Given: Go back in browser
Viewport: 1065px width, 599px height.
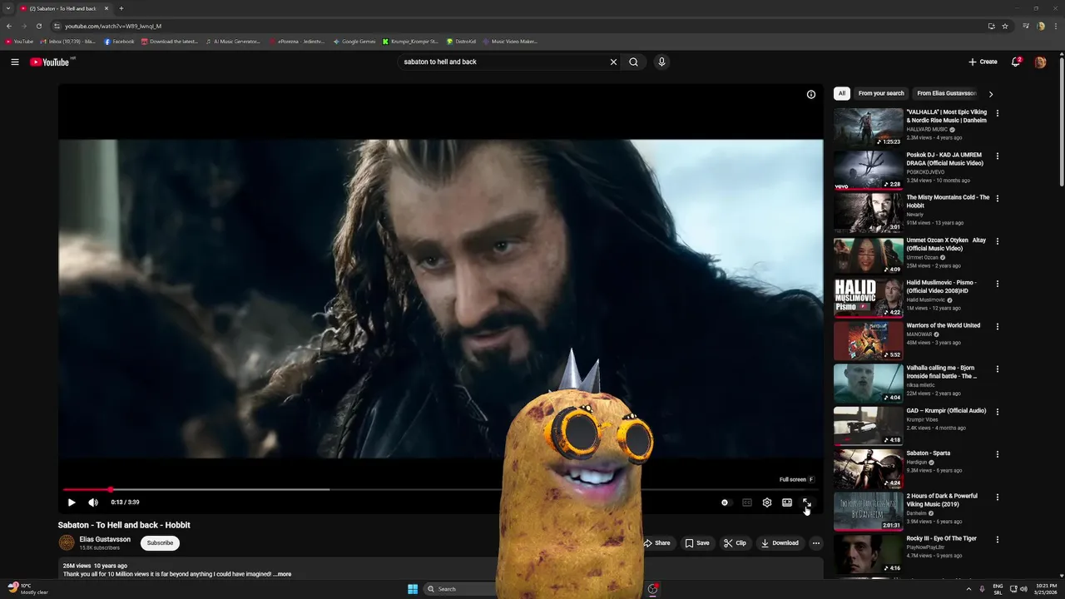Looking at the screenshot, I should 9,26.
